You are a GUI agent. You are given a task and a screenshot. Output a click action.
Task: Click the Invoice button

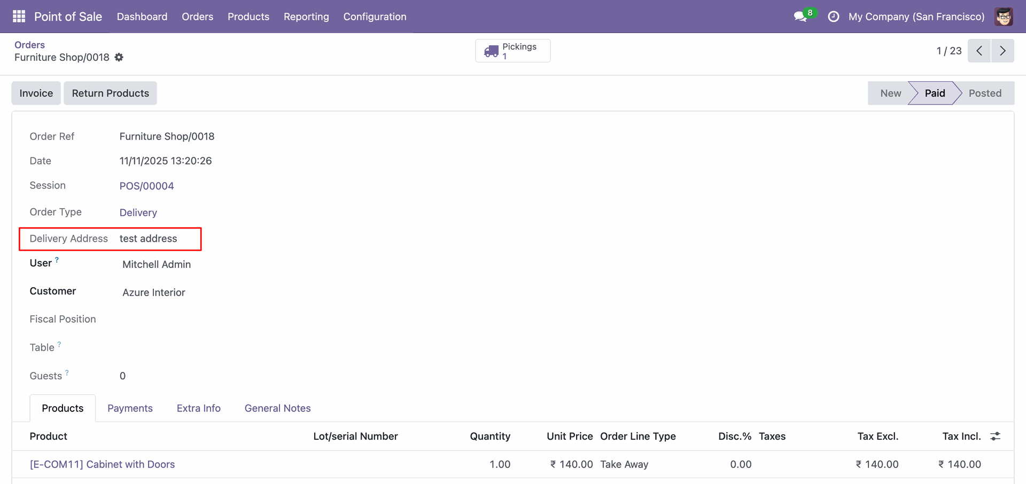(x=36, y=93)
